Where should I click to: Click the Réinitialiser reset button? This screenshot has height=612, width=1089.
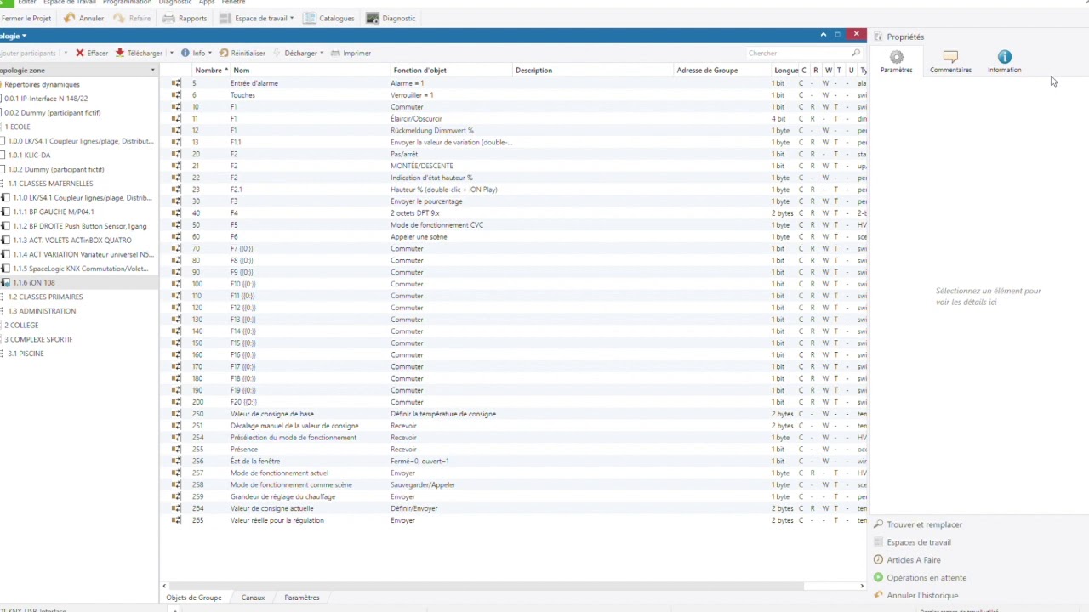pos(242,53)
